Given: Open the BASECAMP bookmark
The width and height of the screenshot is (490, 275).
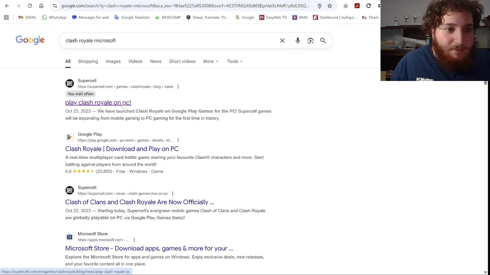Looking at the screenshot, I should click(x=168, y=17).
